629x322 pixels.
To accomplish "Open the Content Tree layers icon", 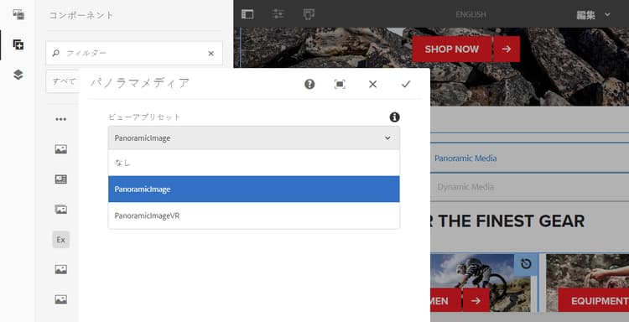I will (x=18, y=75).
